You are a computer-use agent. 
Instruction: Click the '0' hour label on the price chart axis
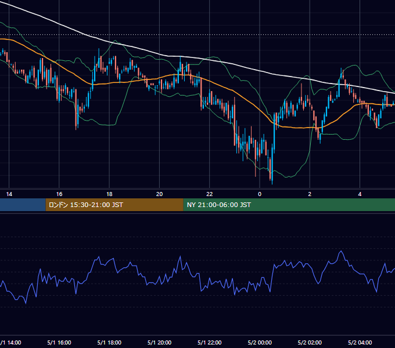tap(260, 194)
